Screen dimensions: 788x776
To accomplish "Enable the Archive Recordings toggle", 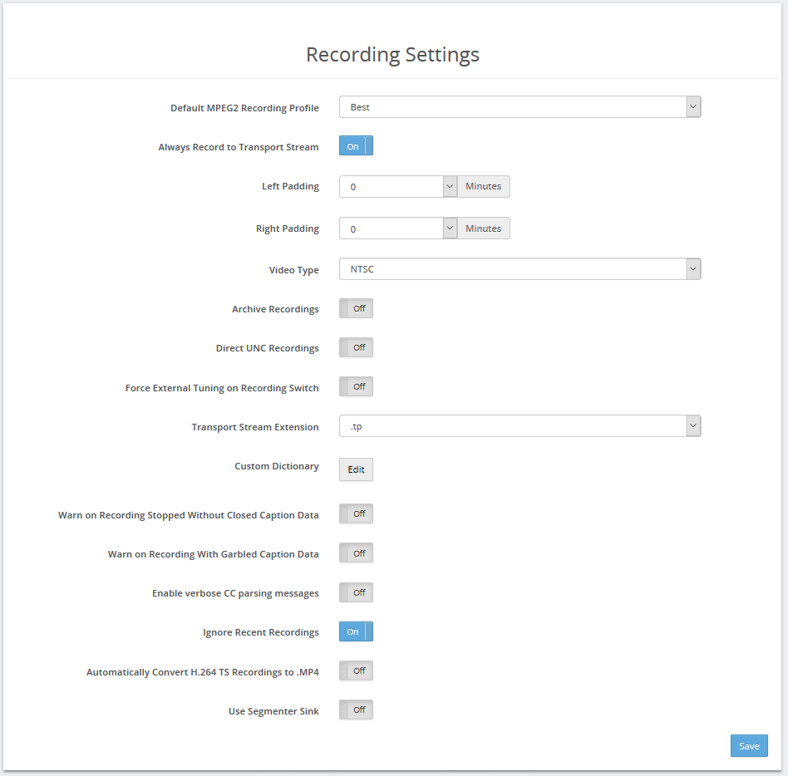I will click(356, 308).
